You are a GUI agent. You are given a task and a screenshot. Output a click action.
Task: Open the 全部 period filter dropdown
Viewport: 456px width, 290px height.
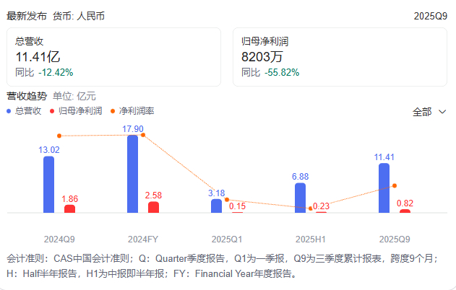click(429, 112)
